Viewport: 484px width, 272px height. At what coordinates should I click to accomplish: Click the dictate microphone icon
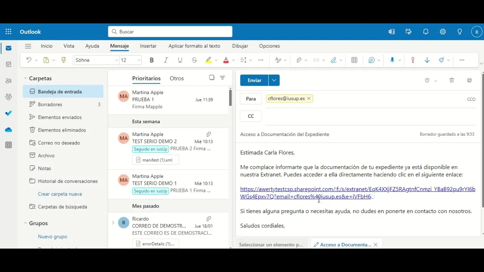tap(392, 60)
